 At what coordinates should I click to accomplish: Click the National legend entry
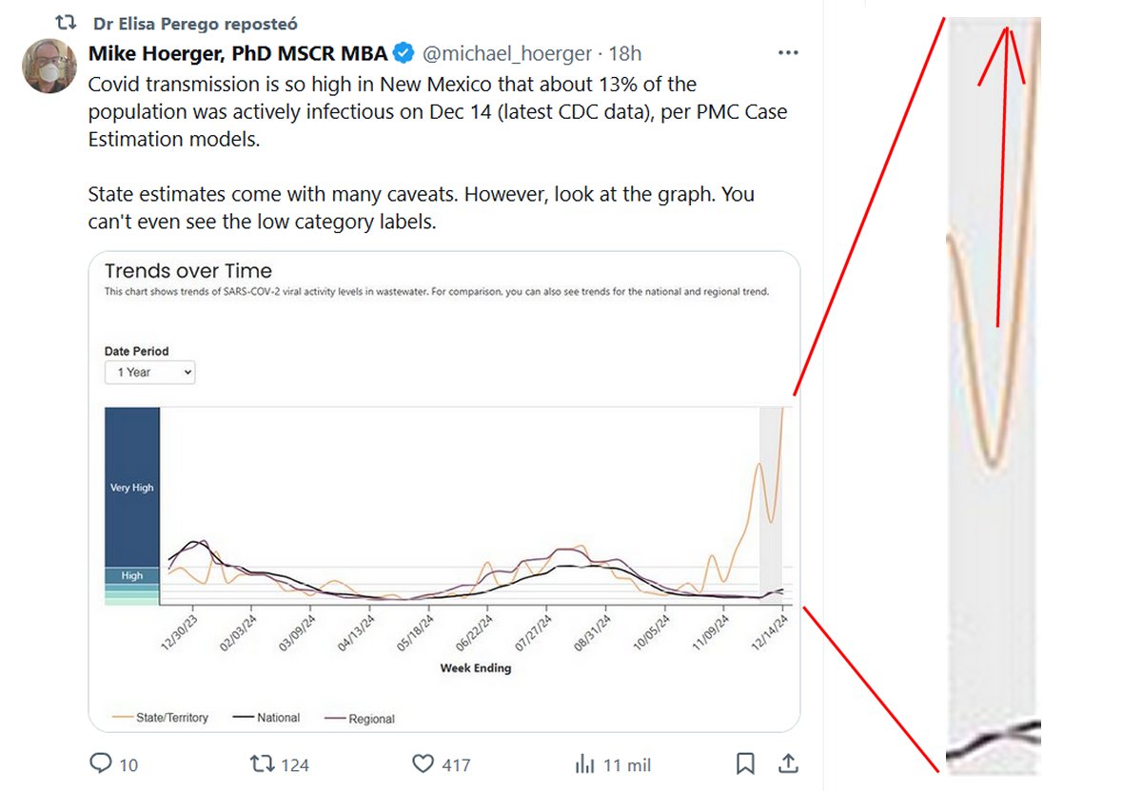(x=266, y=718)
